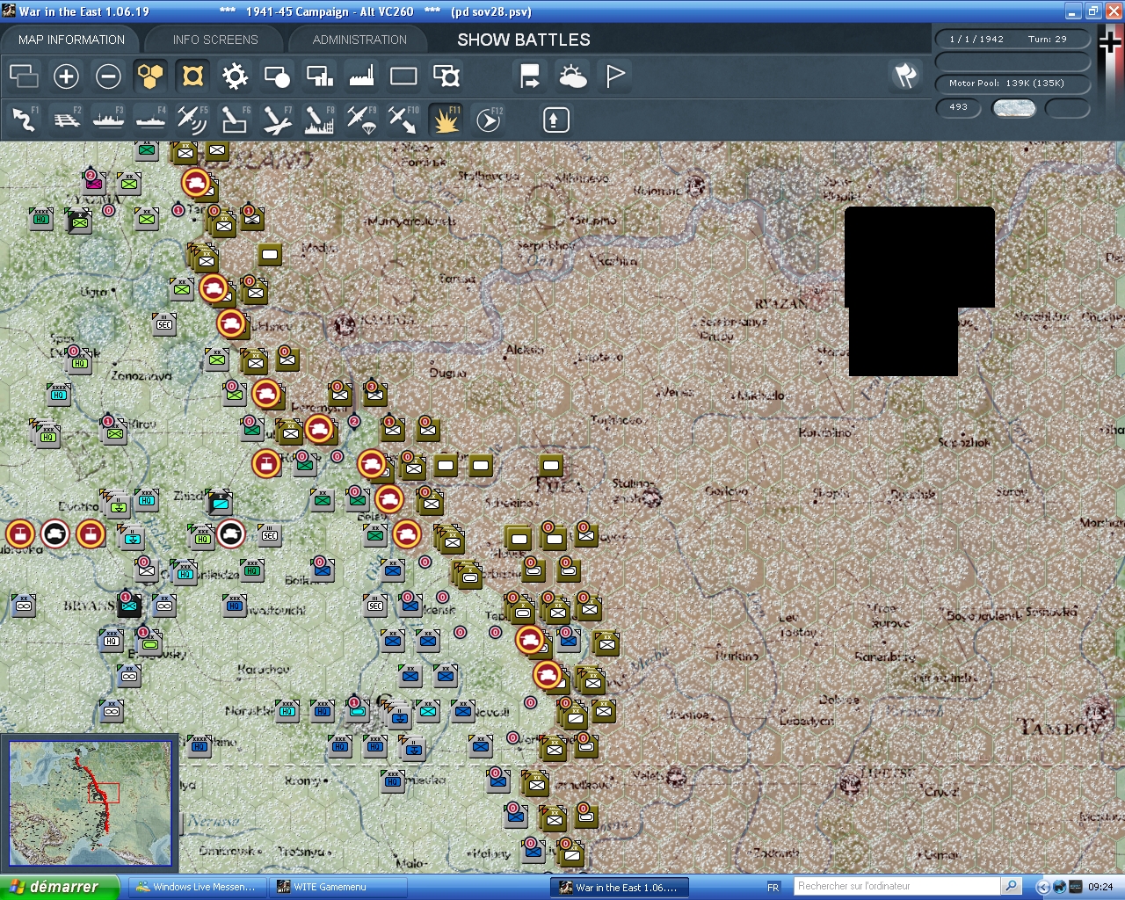Viewport: 1125px width, 900px height.
Task: Click the crossed flags icon
Action: click(905, 76)
